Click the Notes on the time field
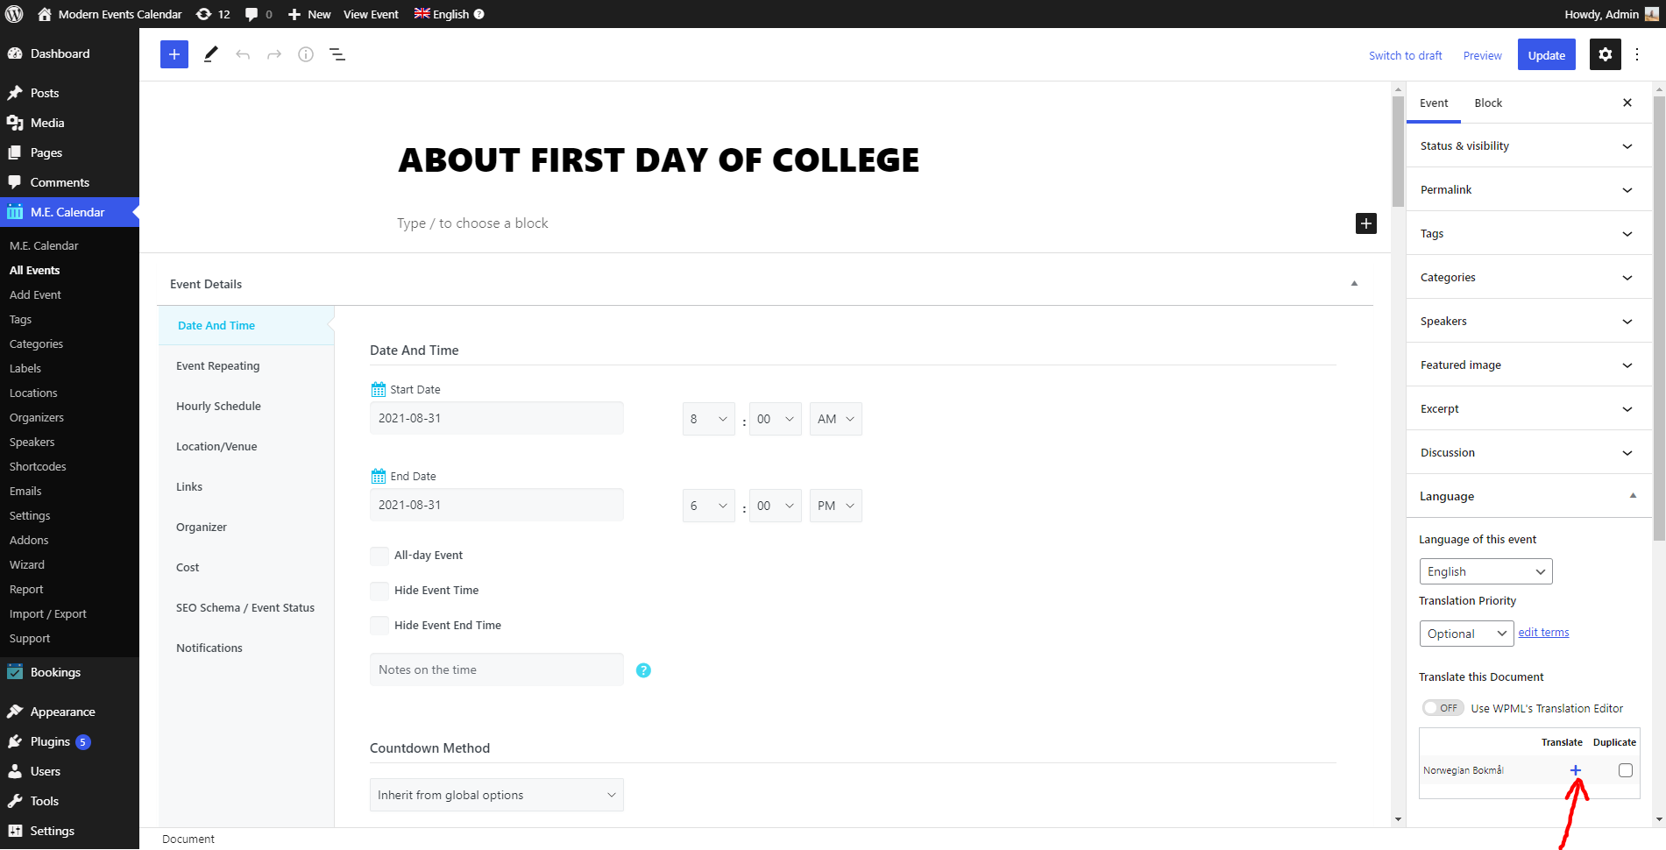Image resolution: width=1666 pixels, height=850 pixels. coord(496,669)
